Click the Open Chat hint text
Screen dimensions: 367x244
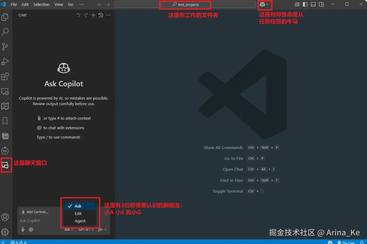pos(233,169)
